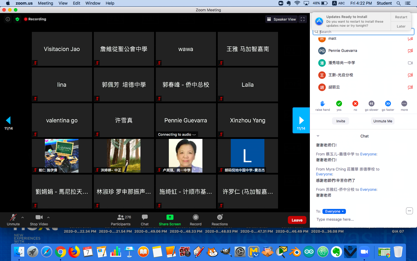Open the Window menu
Image resolution: width=417 pixels, height=261 pixels.
93,3
